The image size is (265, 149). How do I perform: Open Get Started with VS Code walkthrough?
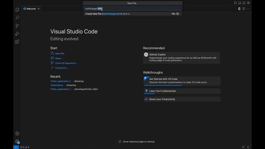[x=182, y=81]
